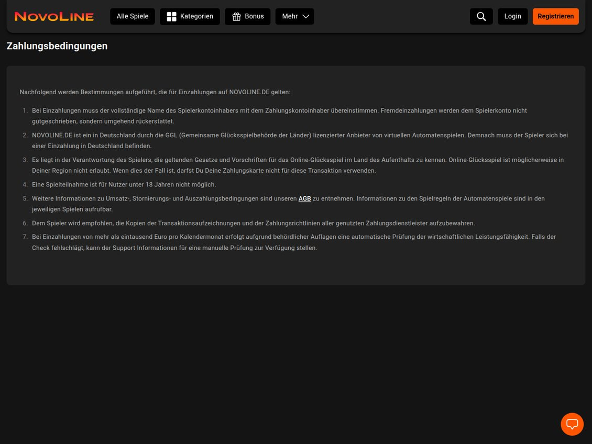Open the Bonus page

pos(248,17)
